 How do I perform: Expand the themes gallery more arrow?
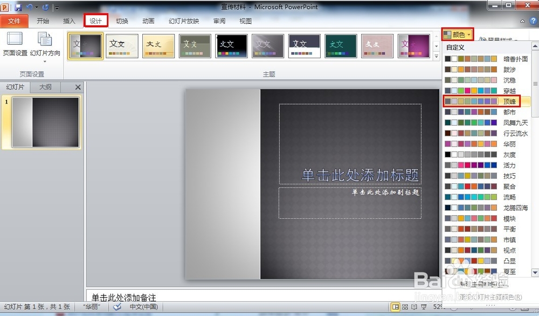[x=436, y=54]
